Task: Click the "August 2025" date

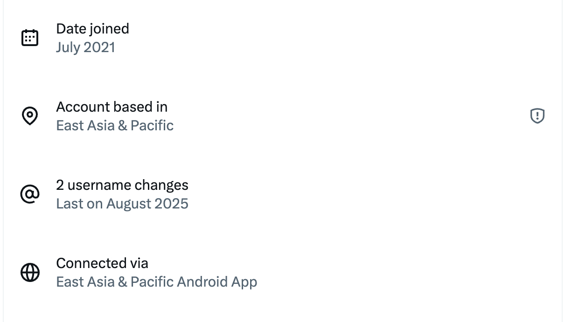Action: tap(147, 204)
